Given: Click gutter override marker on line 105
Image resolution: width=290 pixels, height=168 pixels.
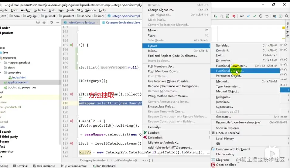Looking at the screenshot, I should point(71,45).
